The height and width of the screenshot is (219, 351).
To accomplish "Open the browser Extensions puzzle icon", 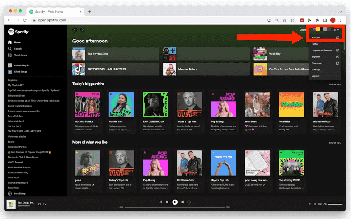I will coord(317,20).
